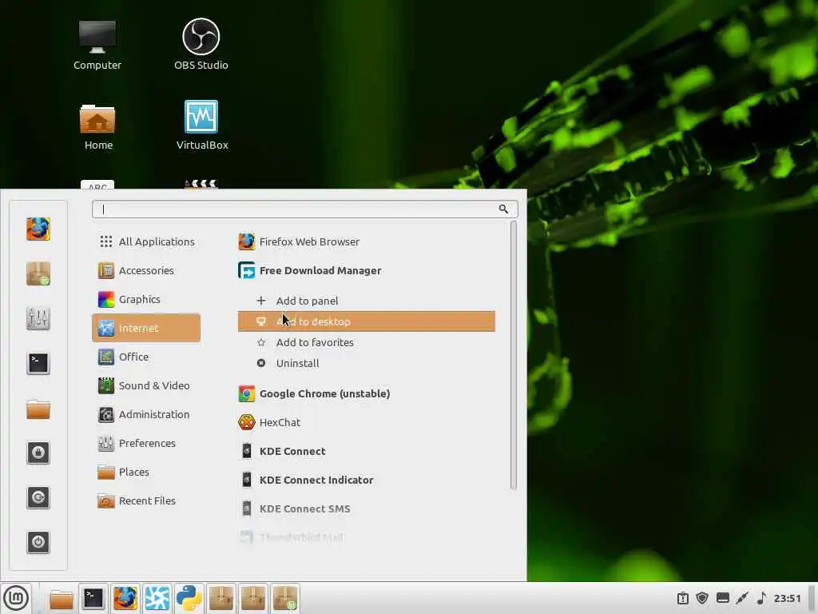Choose Add to favorites option
The image size is (818, 614).
click(366, 342)
